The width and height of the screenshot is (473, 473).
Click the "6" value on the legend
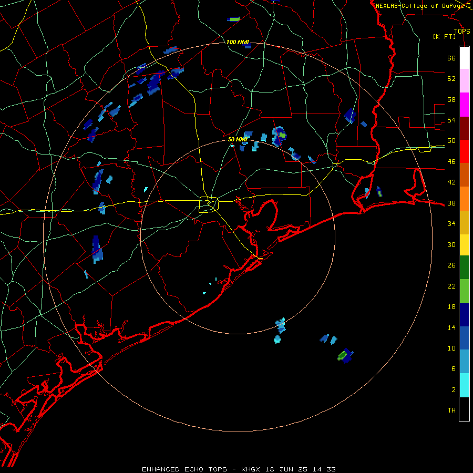(x=454, y=369)
